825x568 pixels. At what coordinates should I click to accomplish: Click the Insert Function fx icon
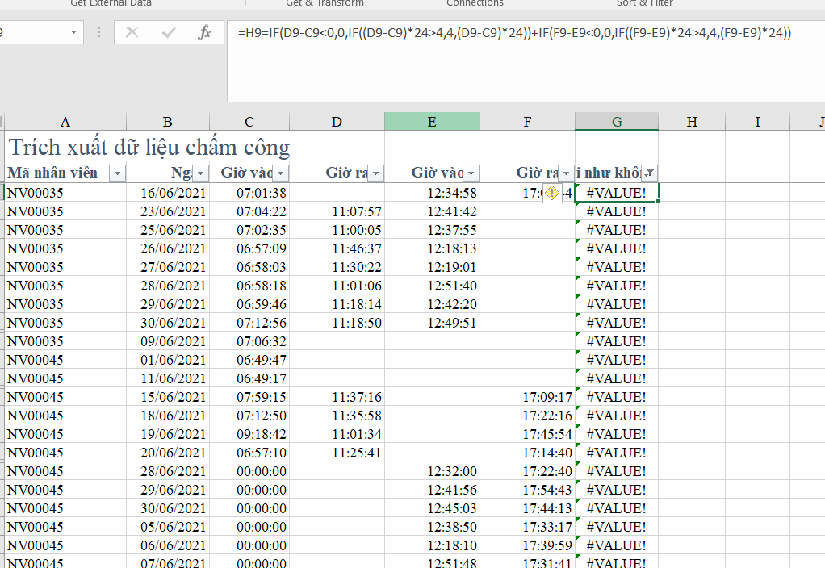click(x=205, y=33)
